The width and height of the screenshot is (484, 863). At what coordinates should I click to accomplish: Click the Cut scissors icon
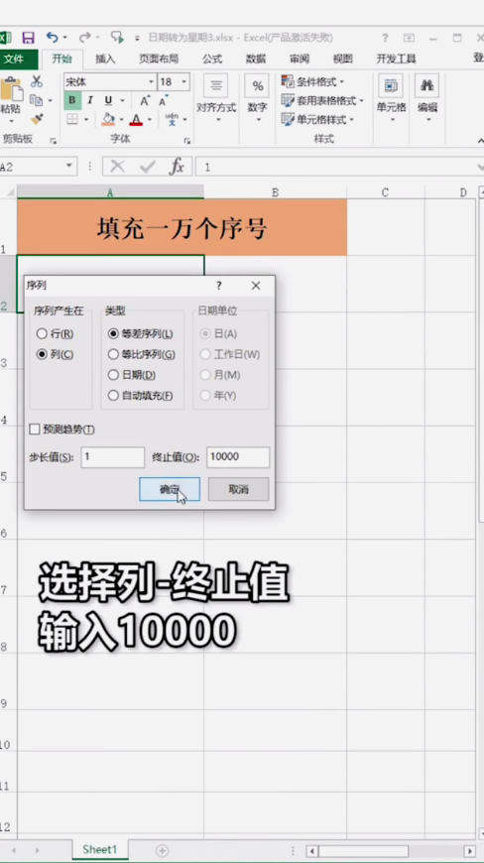pos(37,81)
